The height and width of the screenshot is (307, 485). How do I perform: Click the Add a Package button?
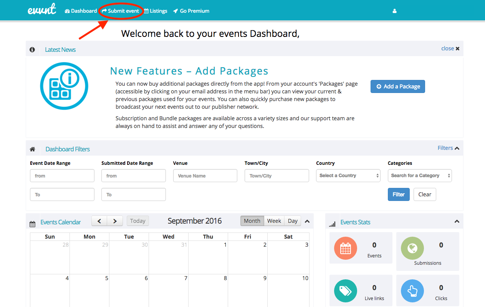coord(398,86)
